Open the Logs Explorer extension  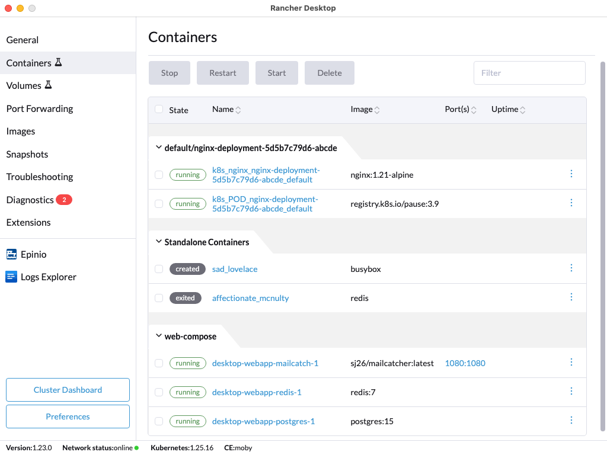point(68,277)
